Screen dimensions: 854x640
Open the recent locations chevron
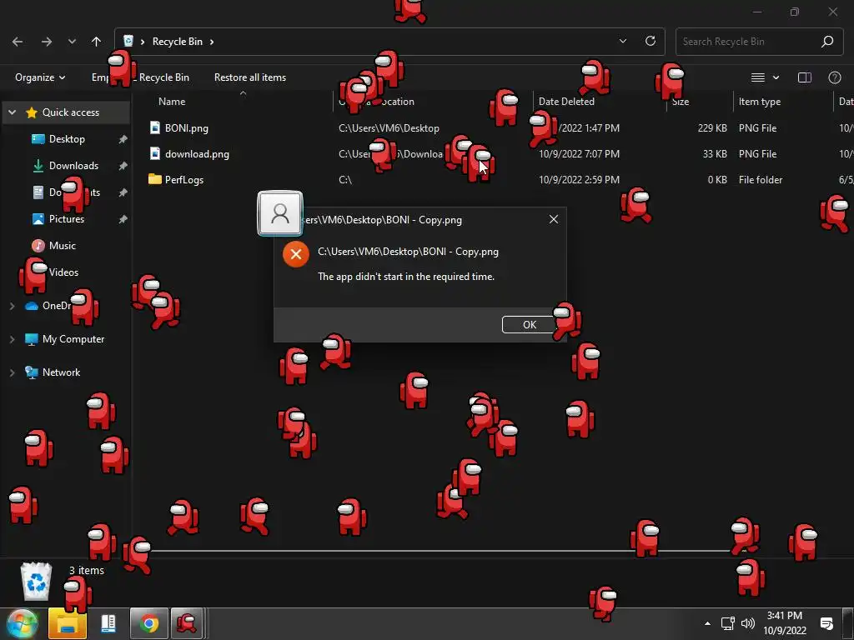pos(72,42)
